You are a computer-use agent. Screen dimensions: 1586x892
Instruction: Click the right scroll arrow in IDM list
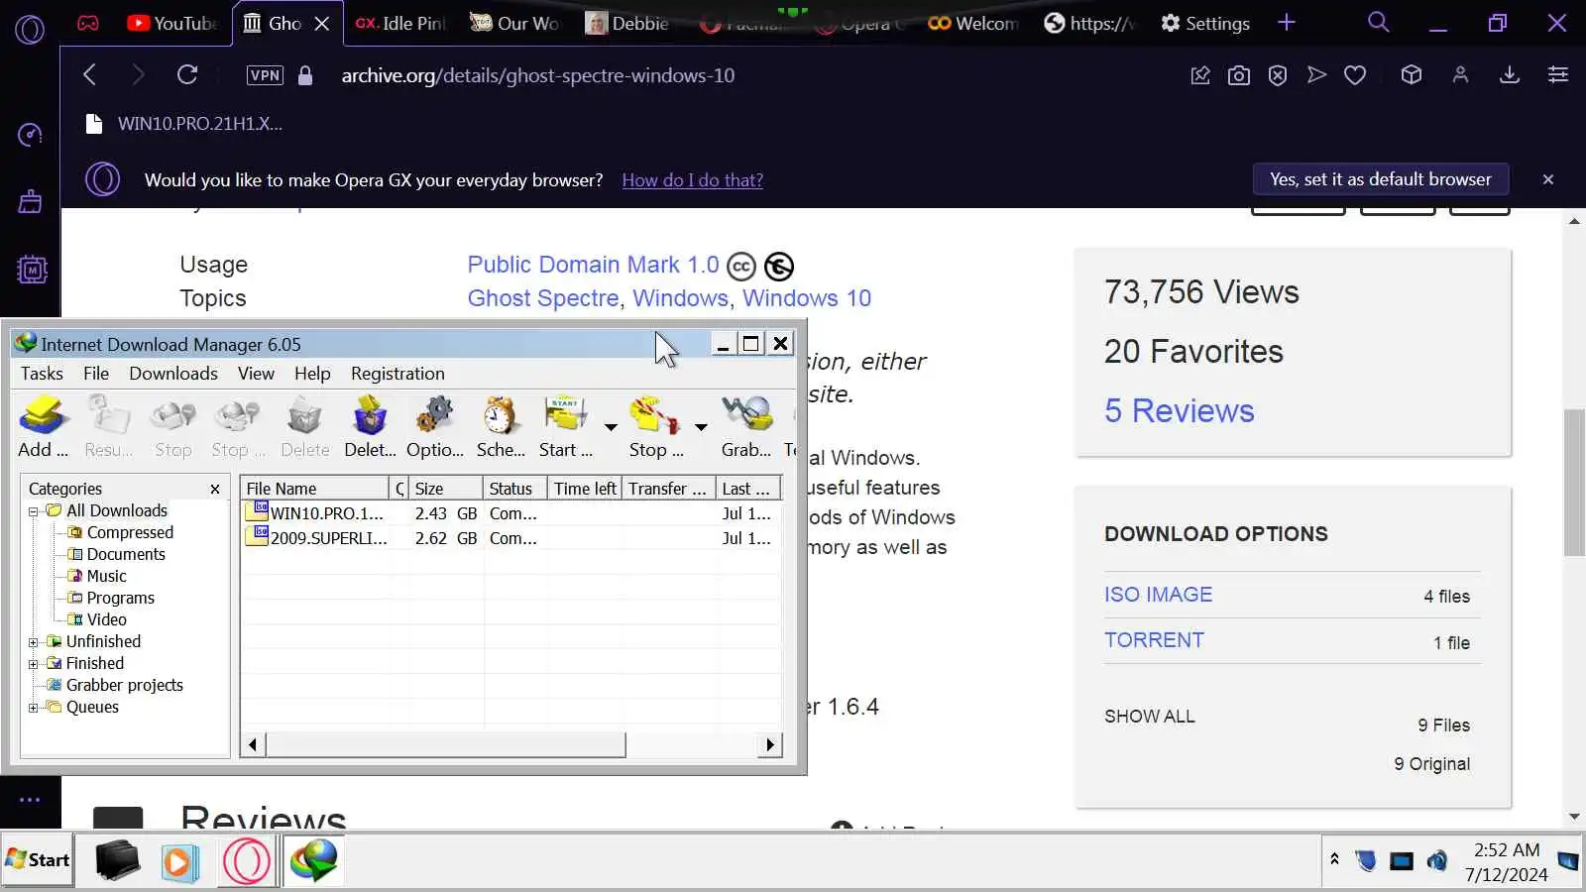[x=770, y=745]
